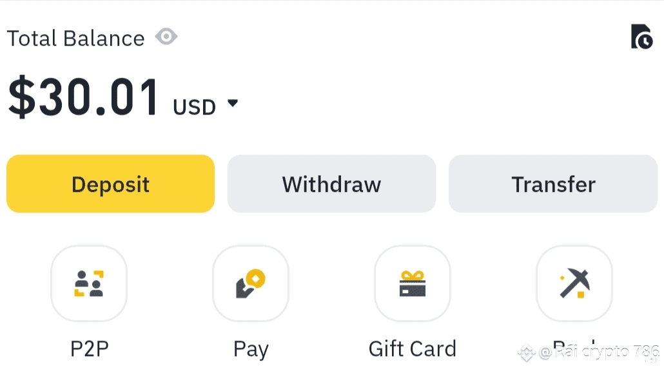Click the Transfer button

[x=553, y=184]
